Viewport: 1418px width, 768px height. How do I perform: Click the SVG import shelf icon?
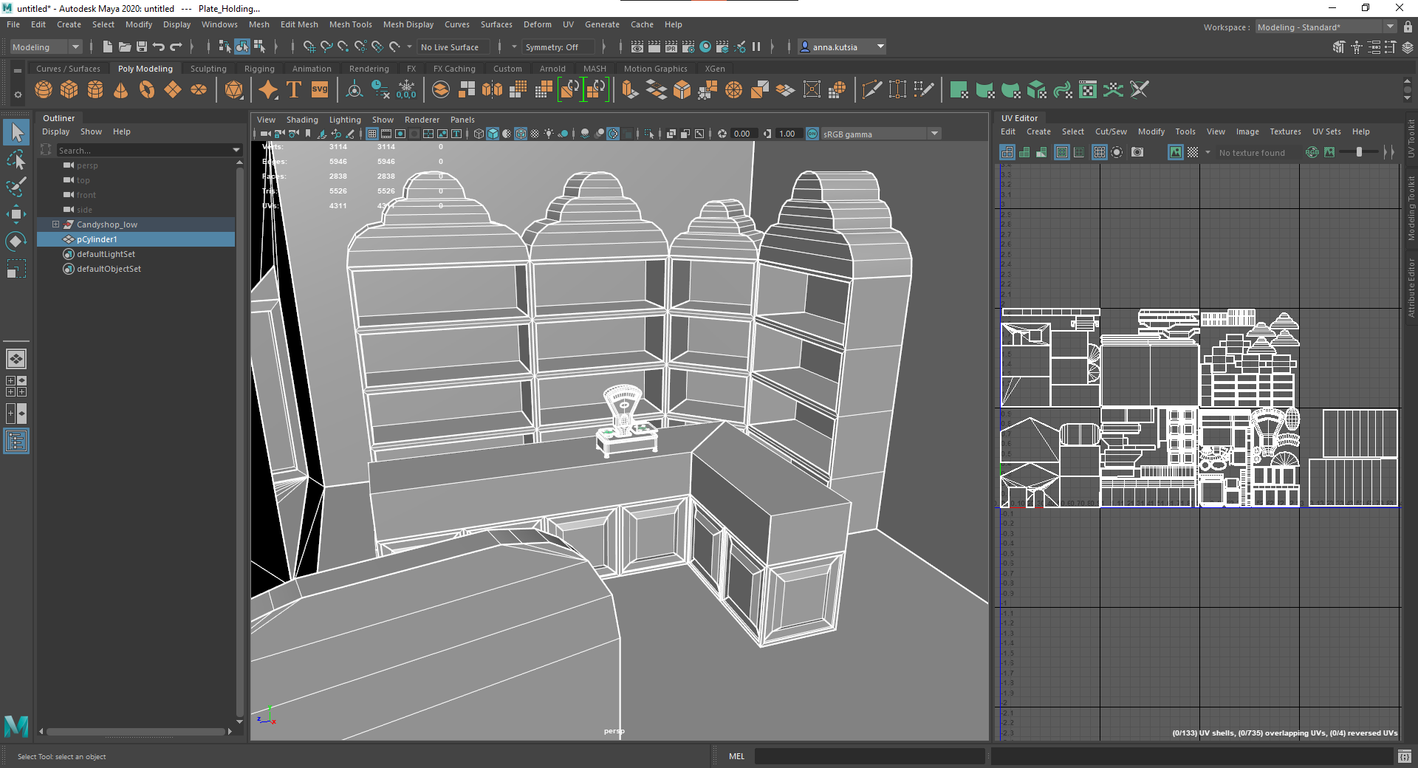pos(320,90)
